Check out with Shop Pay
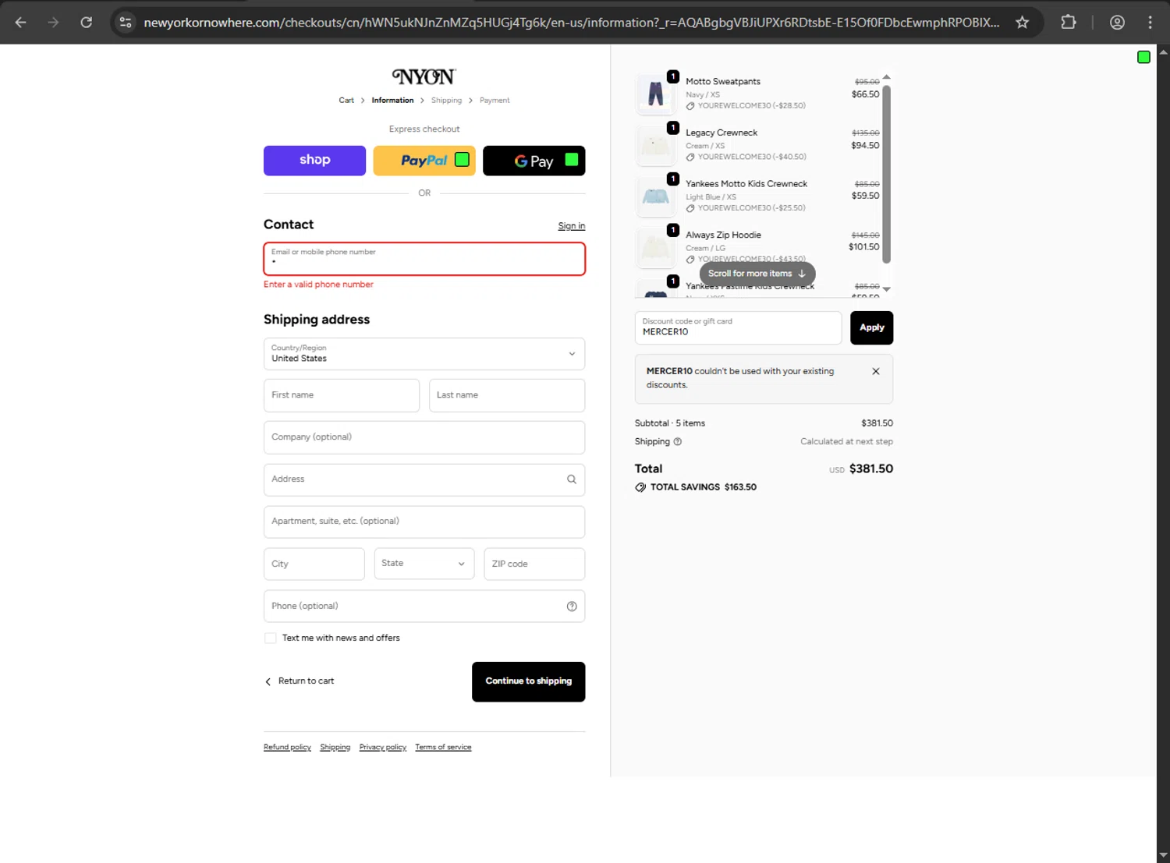1170x863 pixels. [314, 161]
